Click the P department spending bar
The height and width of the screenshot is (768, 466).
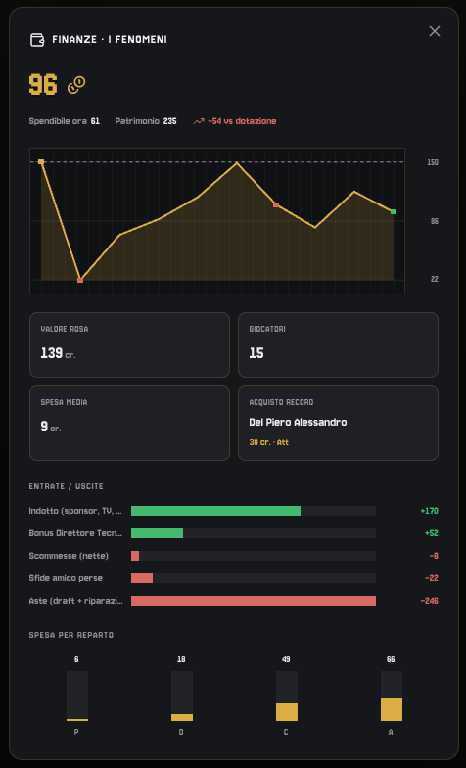coord(77,696)
